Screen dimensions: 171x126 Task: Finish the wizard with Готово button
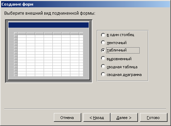click(x=154, y=118)
